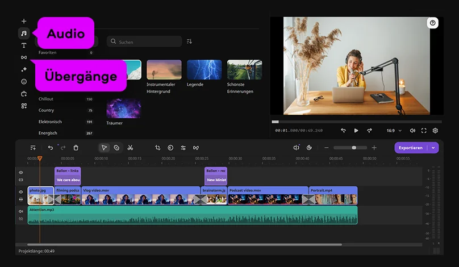Toggle visibility of the title track
The image size is (459, 267).
pos(21,173)
